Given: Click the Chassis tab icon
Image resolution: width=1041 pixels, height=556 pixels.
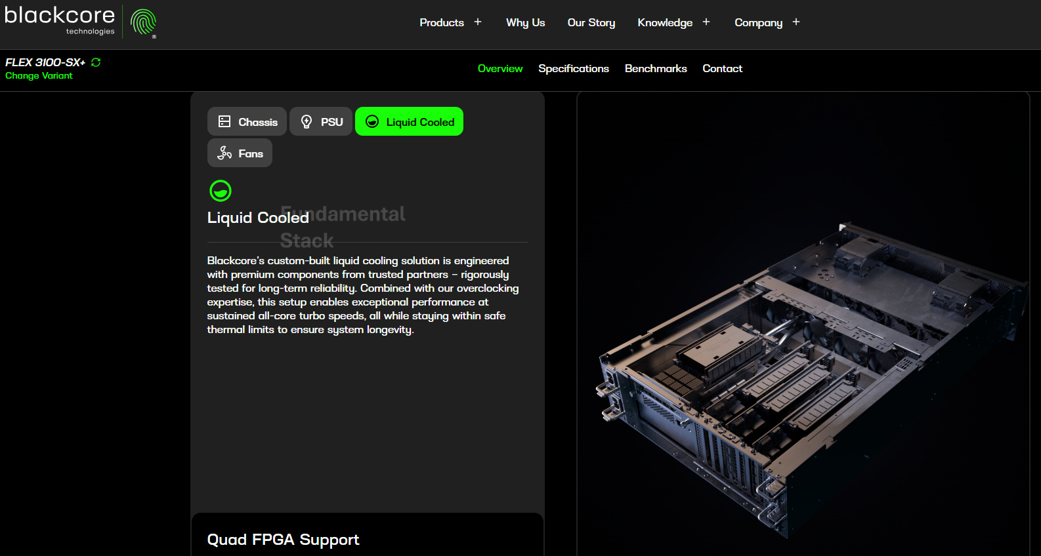Looking at the screenshot, I should coord(224,121).
